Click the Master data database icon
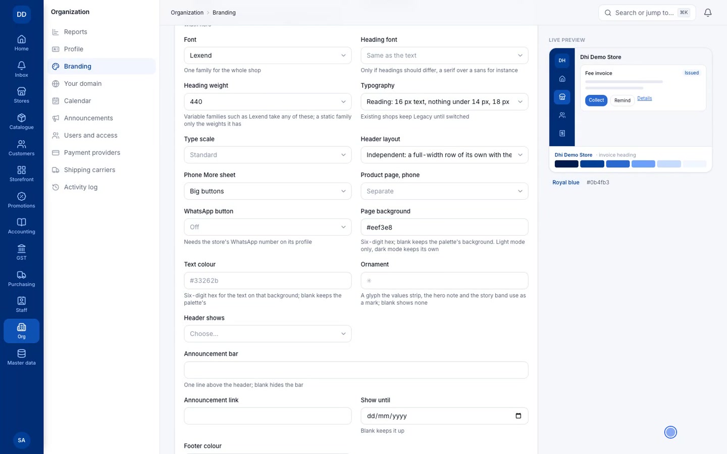The height and width of the screenshot is (454, 727). [x=21, y=353]
